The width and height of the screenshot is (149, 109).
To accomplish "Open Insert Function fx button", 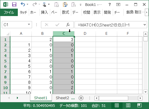I will pos(68,25).
